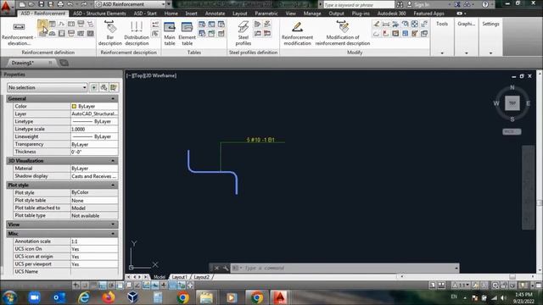The width and height of the screenshot is (543, 305).
Task: Click the E compass direction on ViewCube
Action: click(x=528, y=103)
